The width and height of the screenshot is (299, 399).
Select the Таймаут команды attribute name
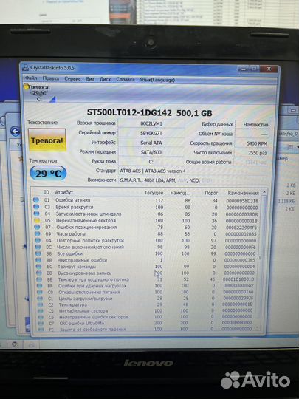point(77,267)
